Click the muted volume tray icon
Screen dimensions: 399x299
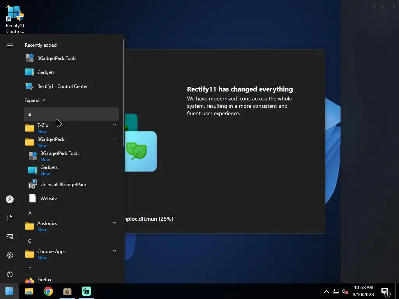pyautogui.click(x=345, y=291)
